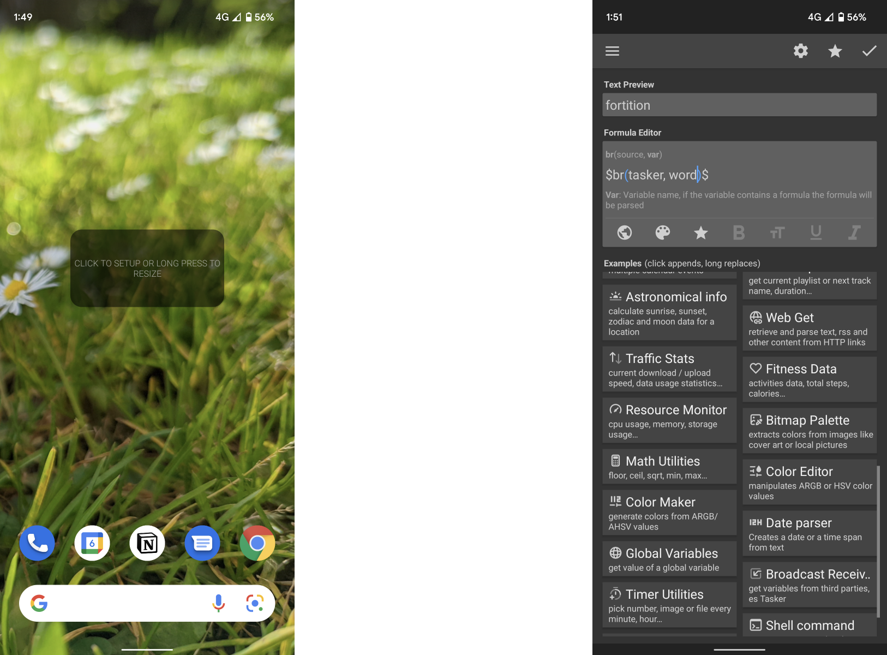Select the Traffic Stats example

pyautogui.click(x=669, y=370)
